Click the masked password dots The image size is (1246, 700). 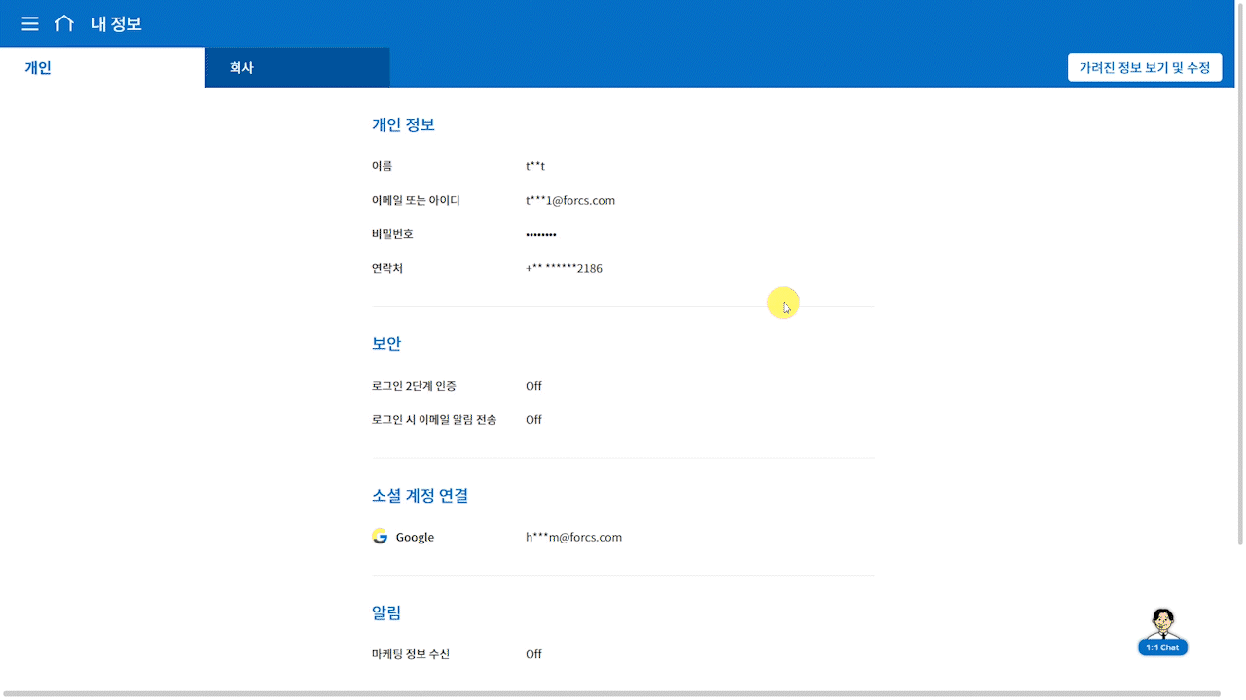pyautogui.click(x=540, y=235)
